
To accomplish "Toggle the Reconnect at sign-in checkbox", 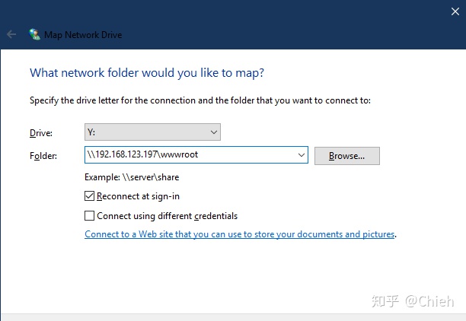I will (x=89, y=196).
